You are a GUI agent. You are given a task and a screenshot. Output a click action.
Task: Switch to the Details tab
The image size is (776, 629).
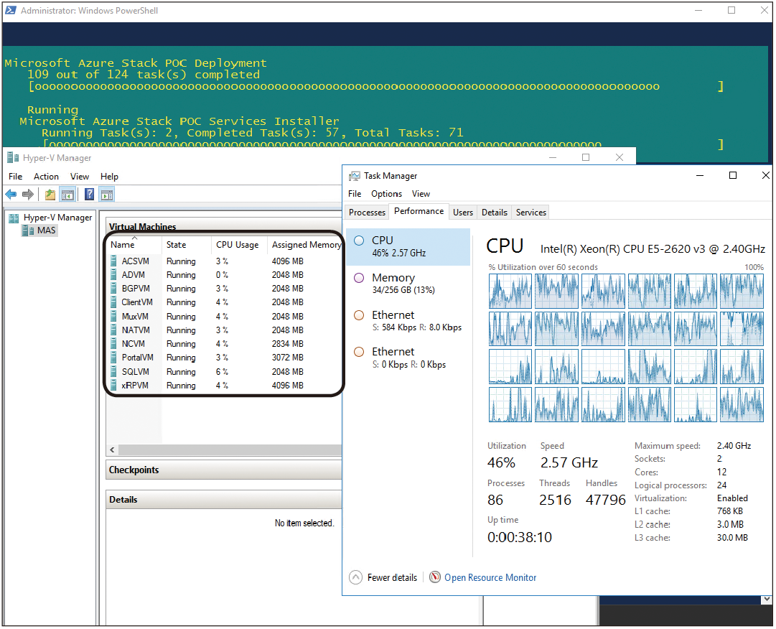click(x=495, y=213)
